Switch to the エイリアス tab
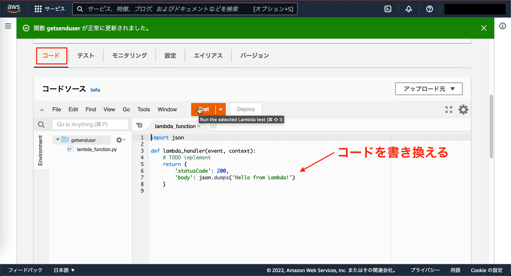Image resolution: width=511 pixels, height=276 pixels. tap(208, 56)
